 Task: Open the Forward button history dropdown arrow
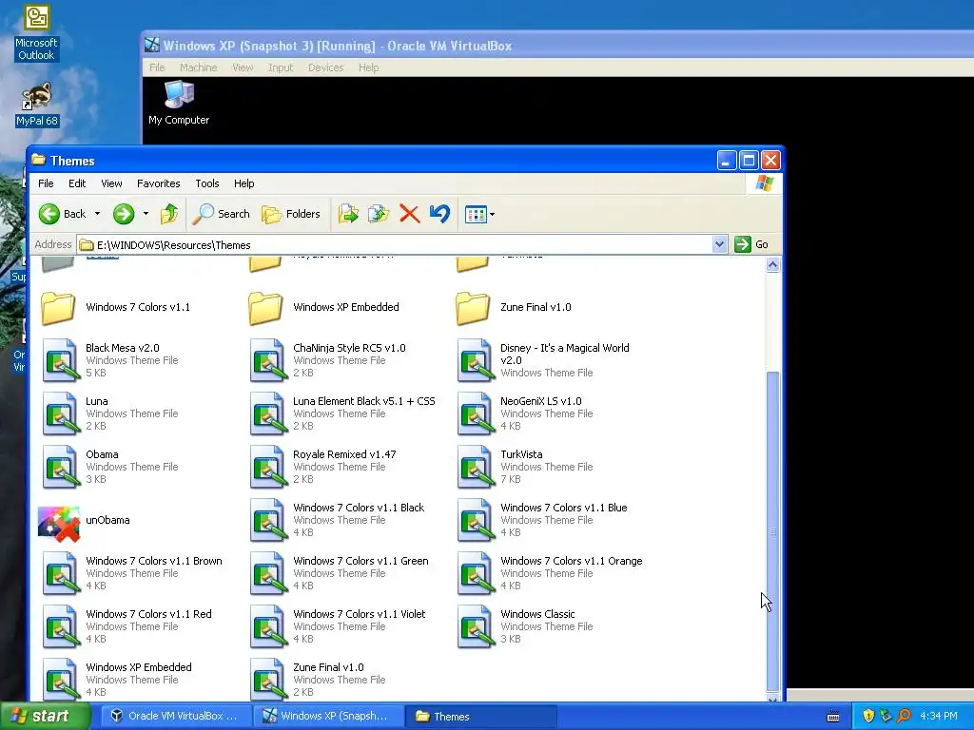pyautogui.click(x=146, y=214)
